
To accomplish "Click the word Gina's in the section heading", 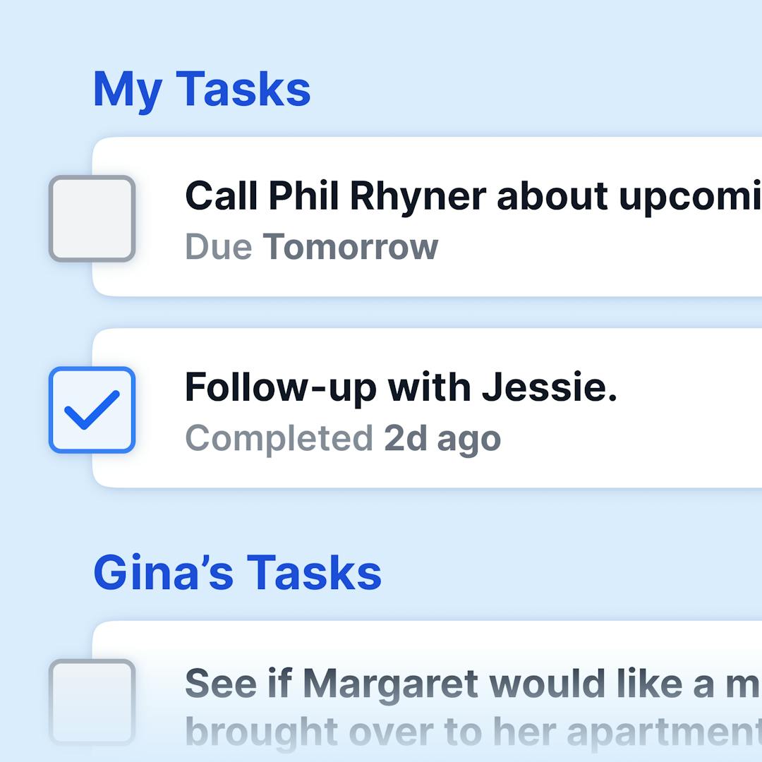I will (x=163, y=572).
